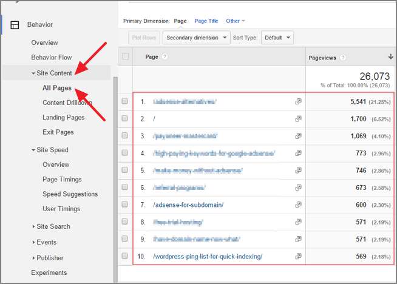
Task: Click the 1,700 pageviews value
Action: point(358,119)
